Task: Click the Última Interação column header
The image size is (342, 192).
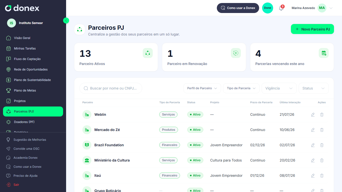Action: point(290,102)
